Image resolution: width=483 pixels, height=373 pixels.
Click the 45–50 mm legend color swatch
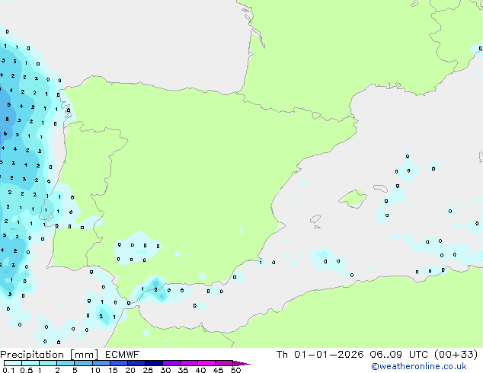224,363
